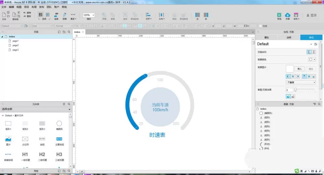Image resolution: width=324 pixels, height=175 pixels.
Task: Click the Publish (发布) icon
Action: point(296,15)
